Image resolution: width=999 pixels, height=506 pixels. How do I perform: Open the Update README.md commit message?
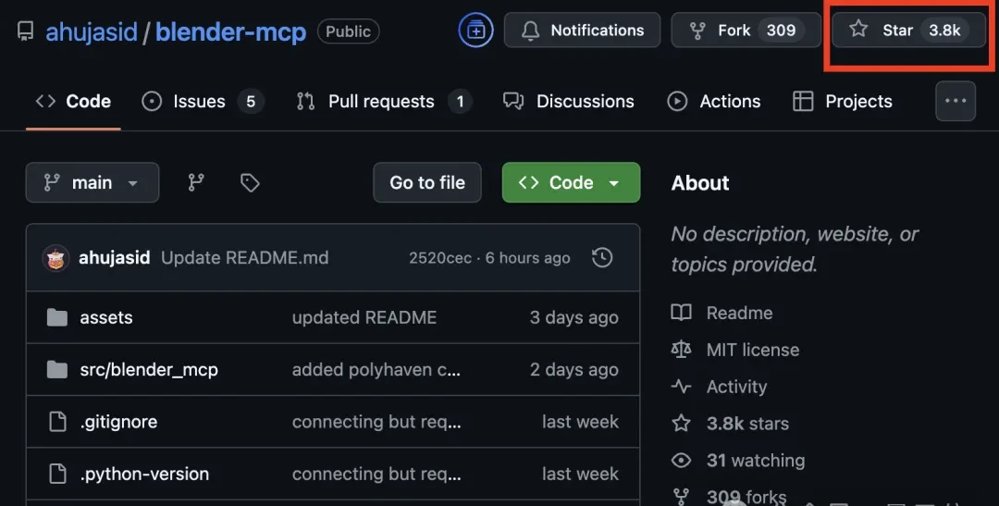pos(244,257)
